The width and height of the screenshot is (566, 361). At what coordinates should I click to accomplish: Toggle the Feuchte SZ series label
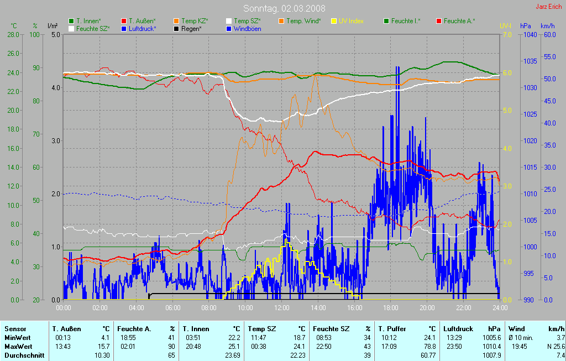[x=93, y=28]
